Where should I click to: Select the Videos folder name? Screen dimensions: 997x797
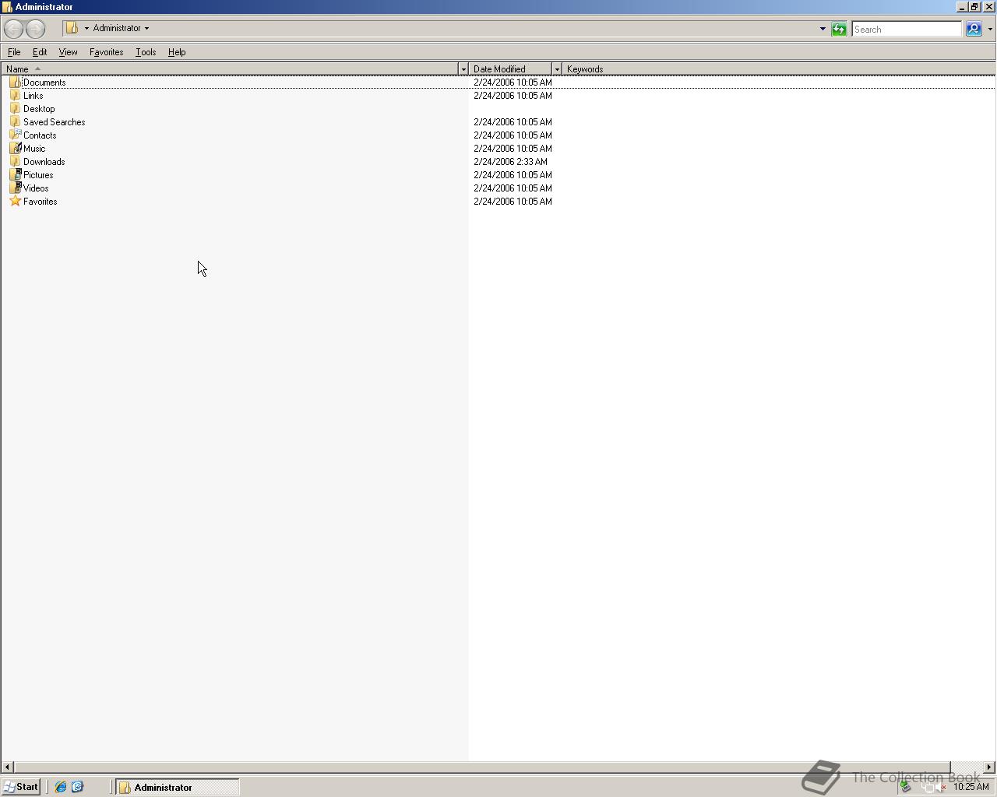coord(36,188)
